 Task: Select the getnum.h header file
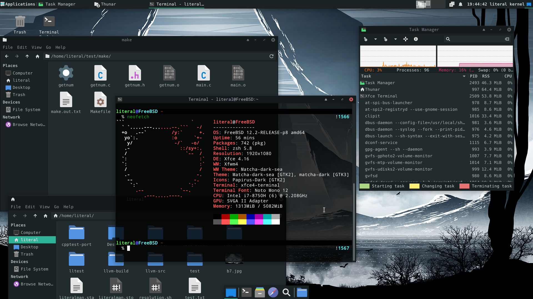(x=135, y=76)
